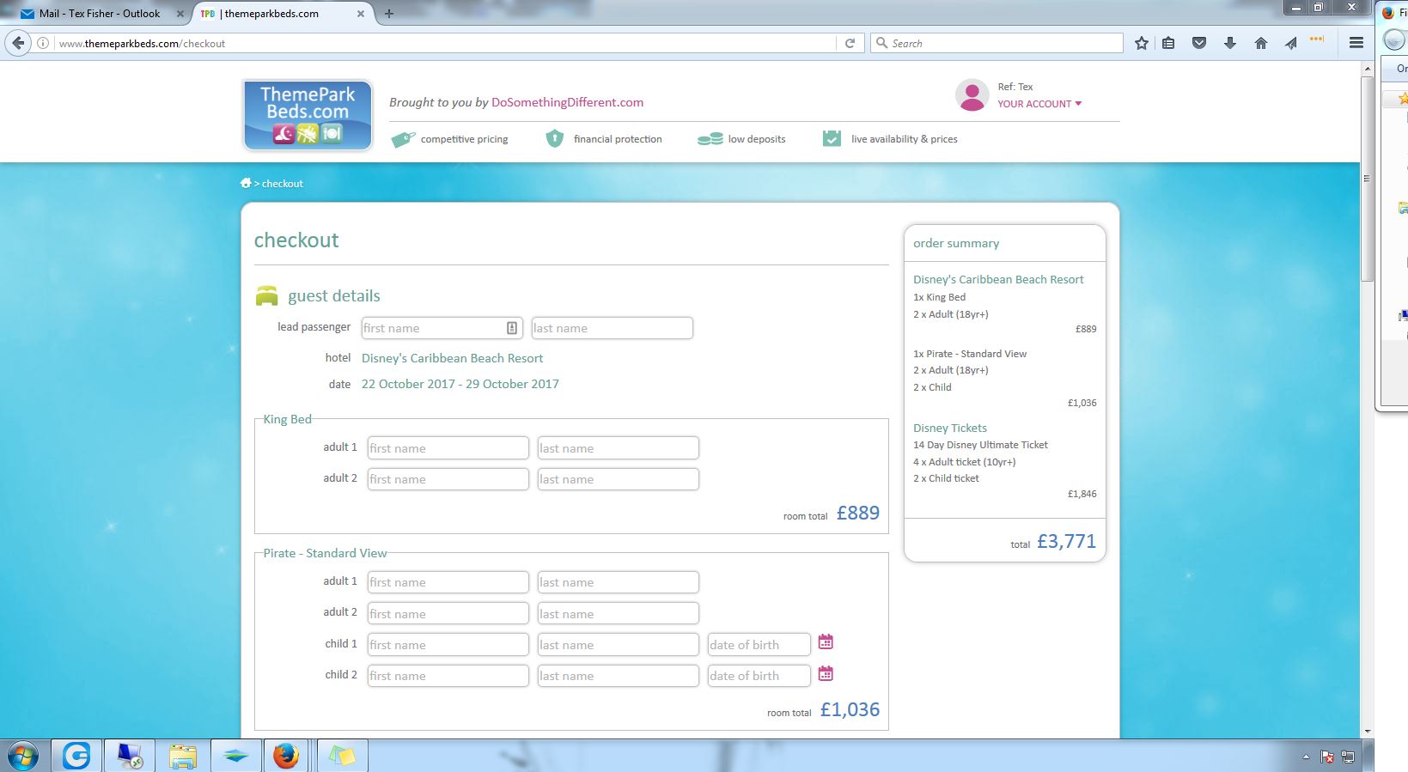This screenshot has width=1408, height=772.
Task: Click the financial protection shield icon
Action: (555, 138)
